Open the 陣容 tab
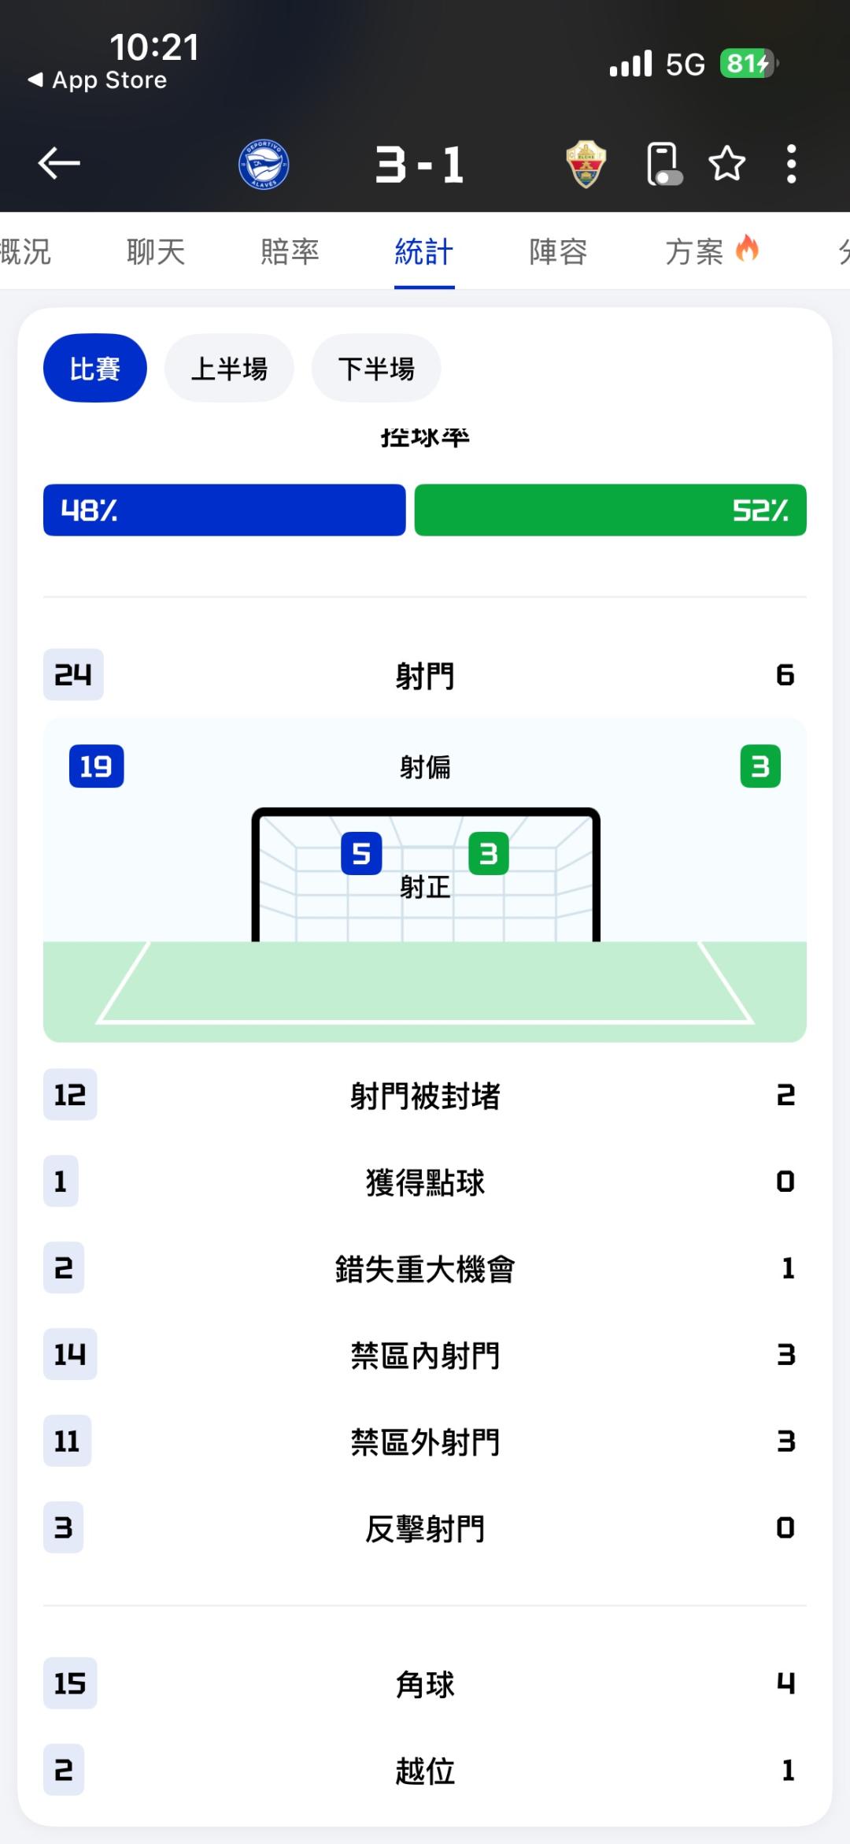 558,252
